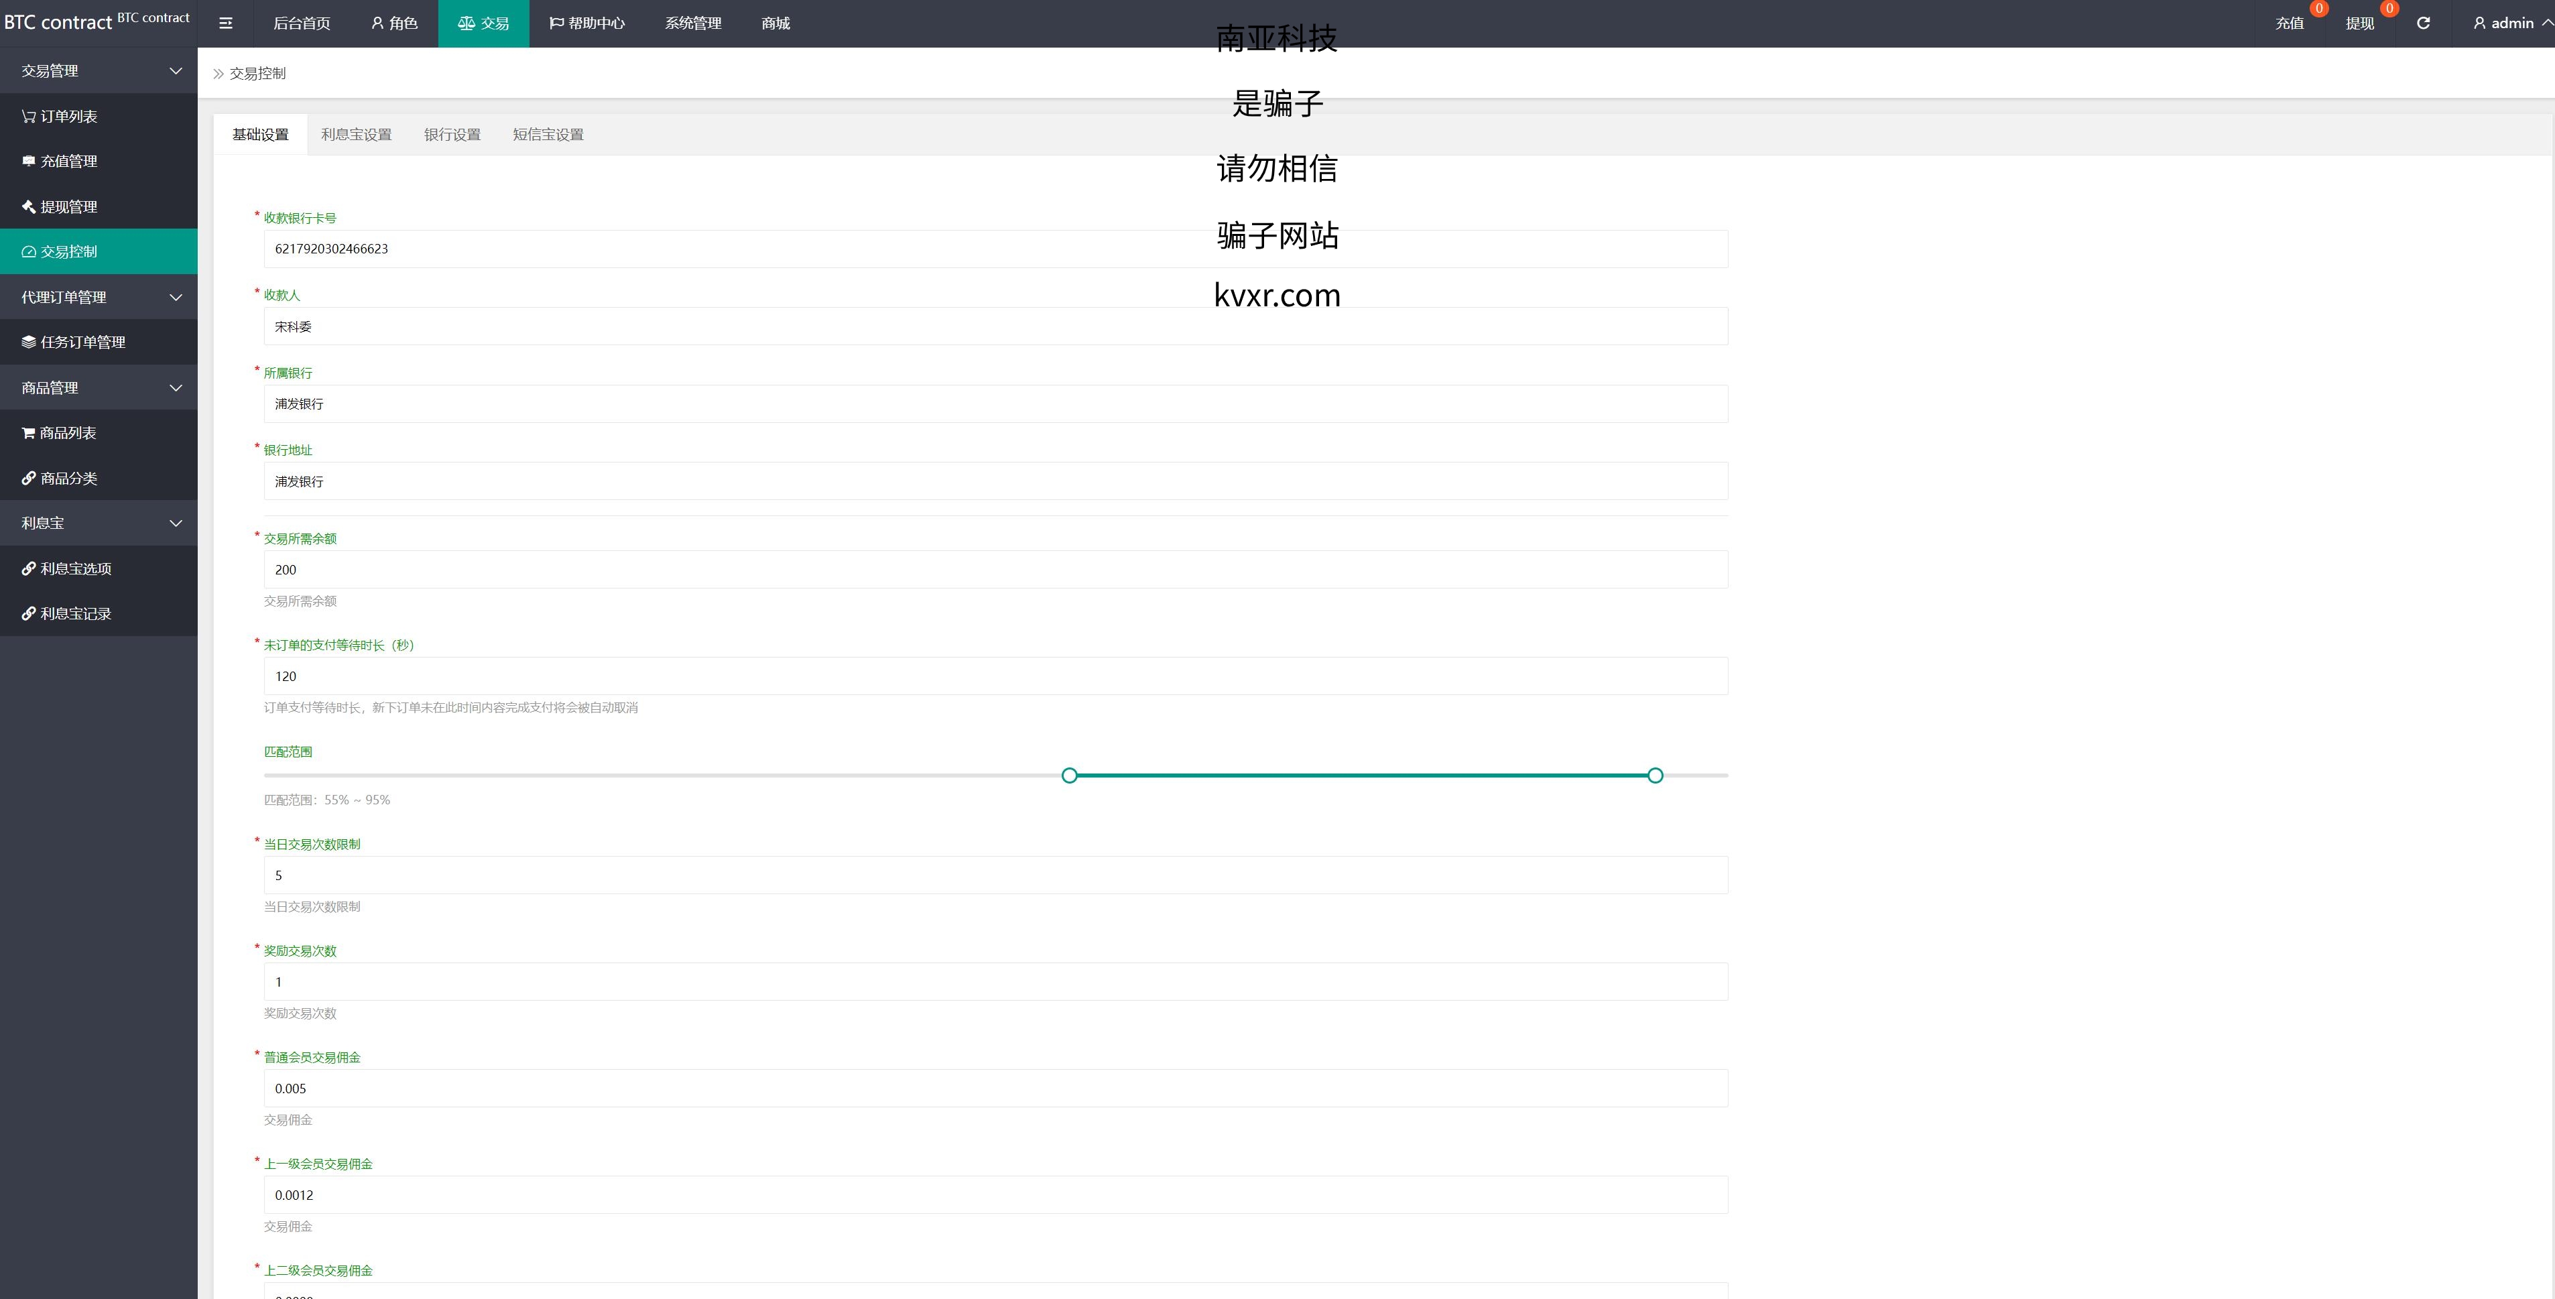Switch to 银行设置 tab
This screenshot has height=1299, width=2555.
[452, 134]
